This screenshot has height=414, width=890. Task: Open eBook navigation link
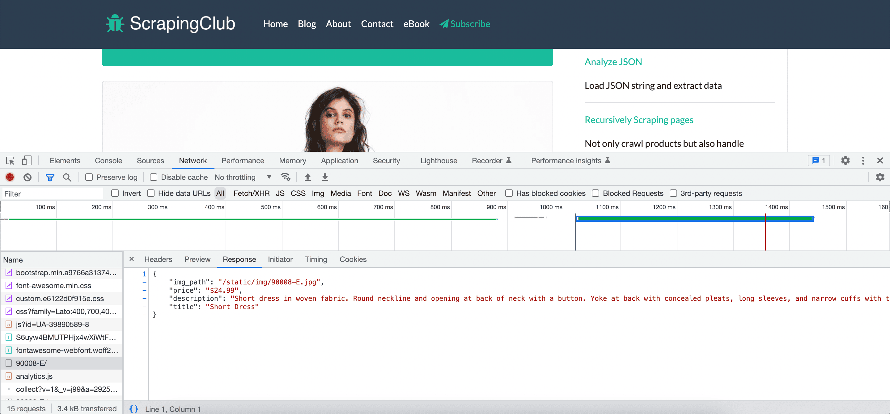[416, 24]
